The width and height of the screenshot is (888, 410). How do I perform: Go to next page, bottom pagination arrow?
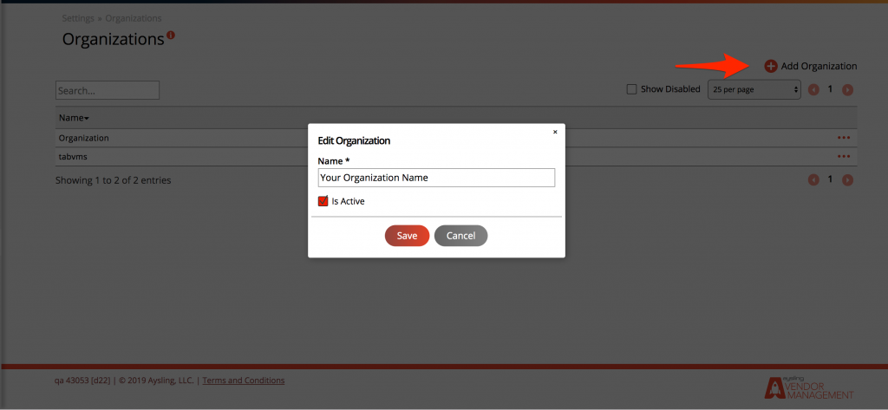[847, 180]
